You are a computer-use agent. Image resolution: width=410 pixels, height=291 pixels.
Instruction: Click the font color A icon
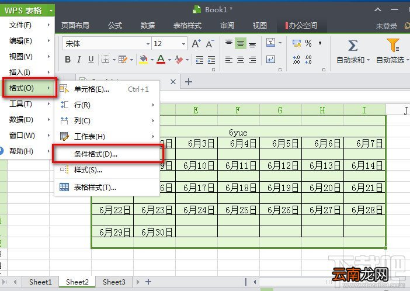(x=161, y=60)
